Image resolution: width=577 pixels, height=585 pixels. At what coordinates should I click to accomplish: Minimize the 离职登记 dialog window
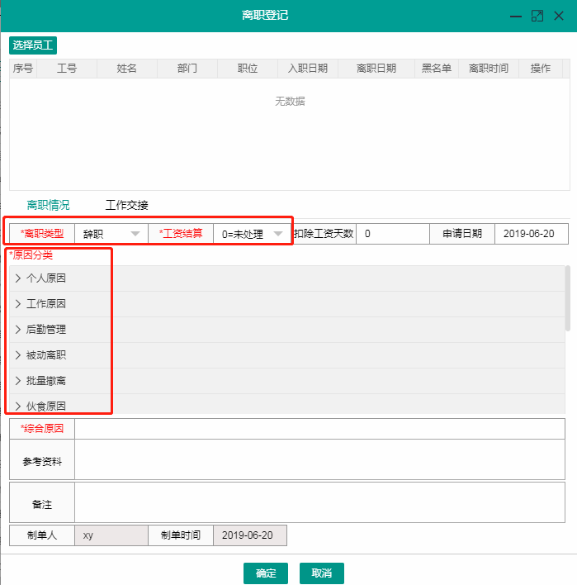[516, 16]
